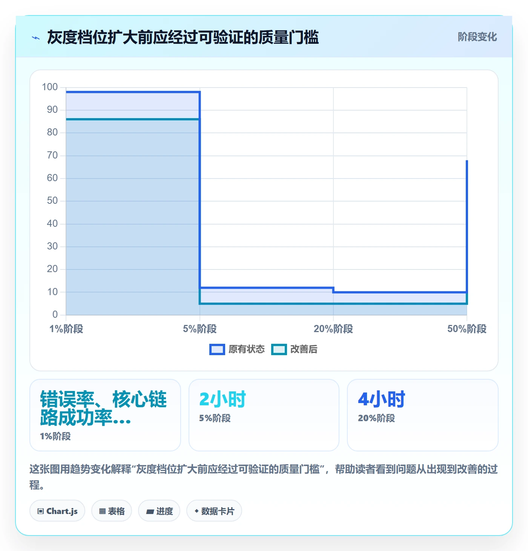Click the lightning bolt icon beside the title
The image size is (528, 551).
pos(36,38)
